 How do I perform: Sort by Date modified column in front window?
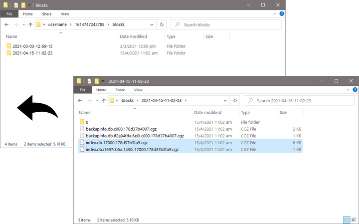[207, 113]
